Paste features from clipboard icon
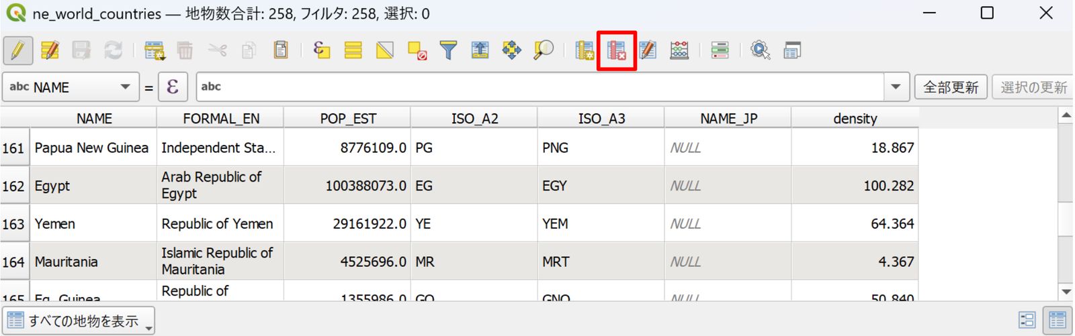The width and height of the screenshot is (1075, 336). pos(281,50)
